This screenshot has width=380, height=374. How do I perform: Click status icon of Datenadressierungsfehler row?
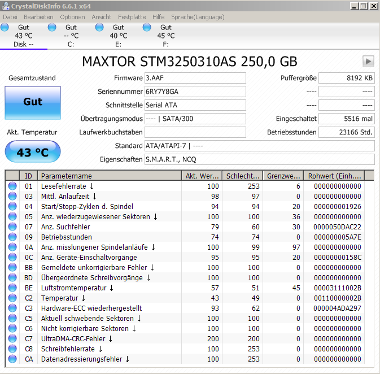12,359
